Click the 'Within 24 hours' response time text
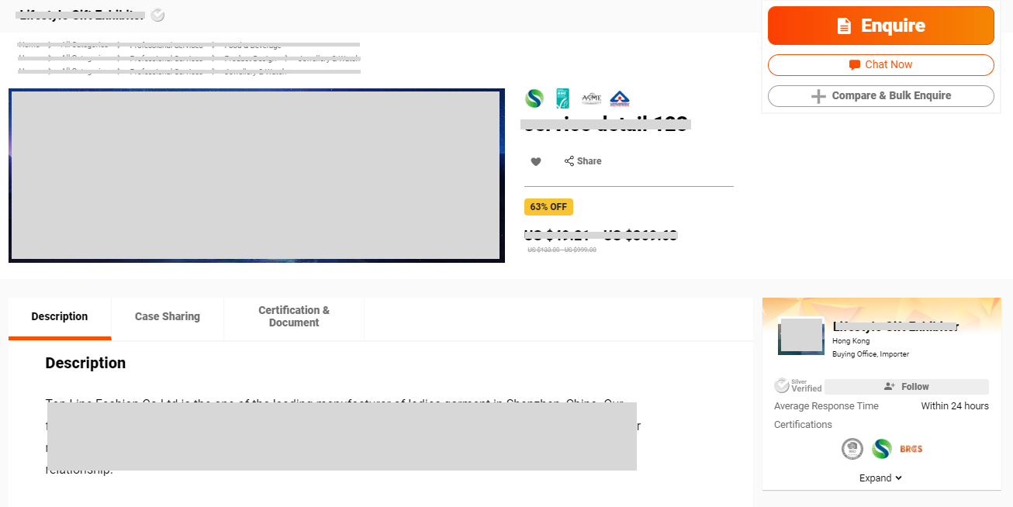This screenshot has height=507, width=1013. coord(955,406)
